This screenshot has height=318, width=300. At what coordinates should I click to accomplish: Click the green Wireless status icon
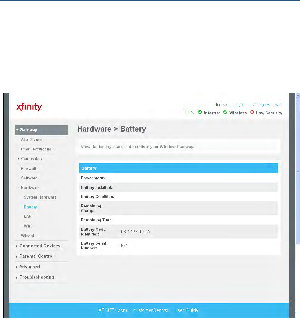pos(225,112)
